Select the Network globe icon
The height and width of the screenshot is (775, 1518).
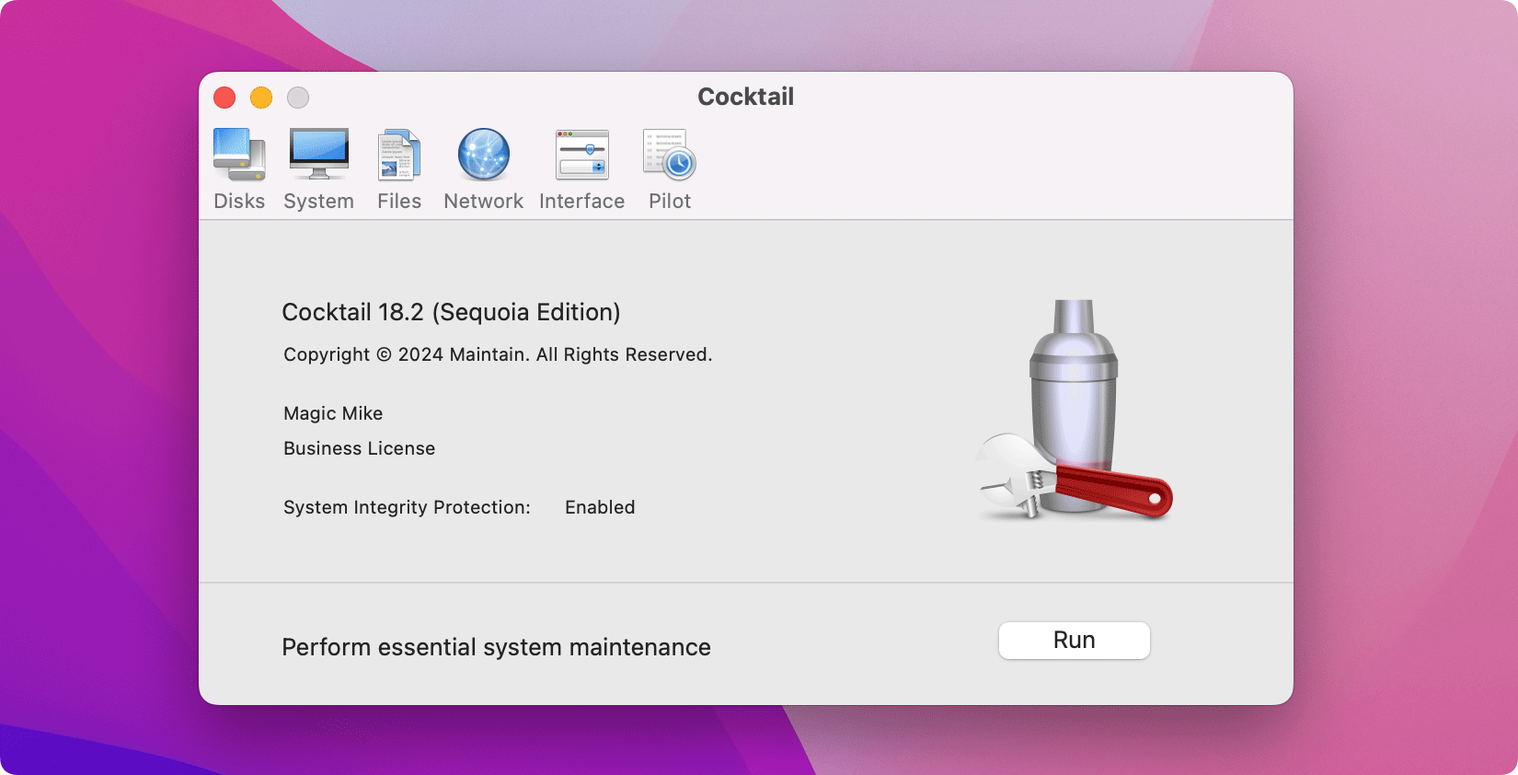click(x=483, y=156)
